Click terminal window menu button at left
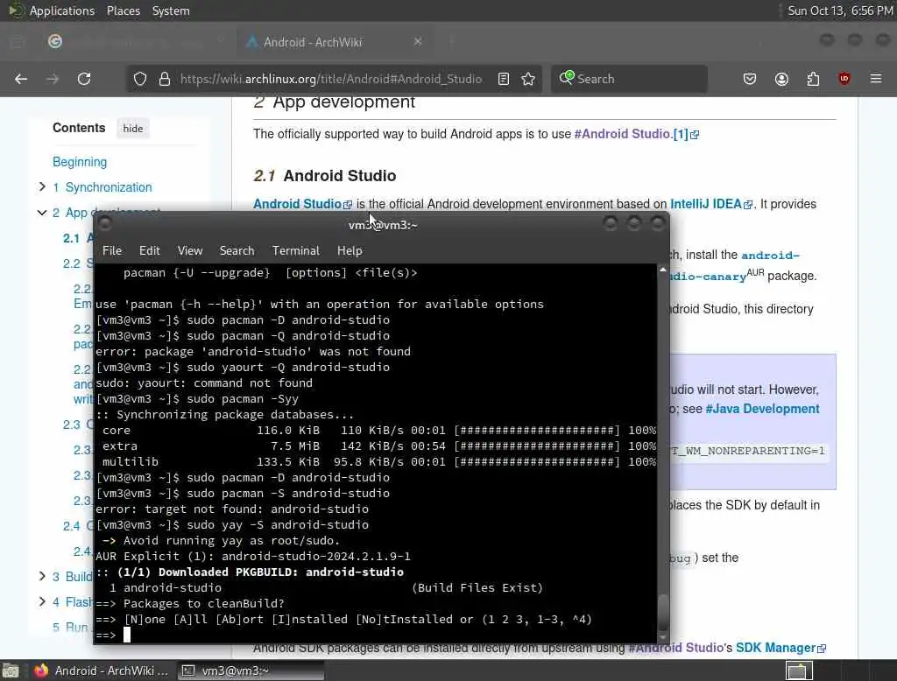This screenshot has height=681, width=897. pos(105,223)
